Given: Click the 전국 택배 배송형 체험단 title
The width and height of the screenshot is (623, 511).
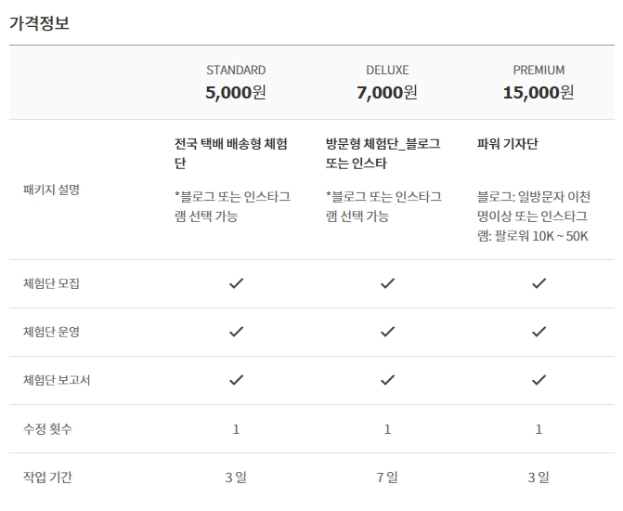Looking at the screenshot, I should coord(231,153).
